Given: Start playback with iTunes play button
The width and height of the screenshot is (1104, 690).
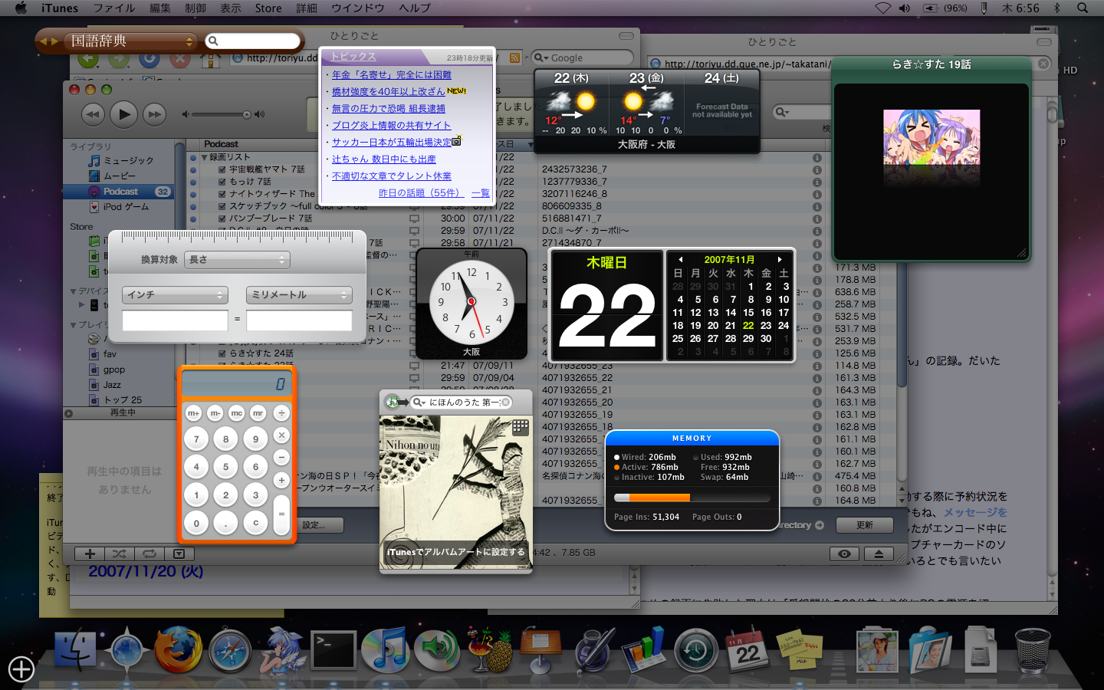Looking at the screenshot, I should pos(123,115).
